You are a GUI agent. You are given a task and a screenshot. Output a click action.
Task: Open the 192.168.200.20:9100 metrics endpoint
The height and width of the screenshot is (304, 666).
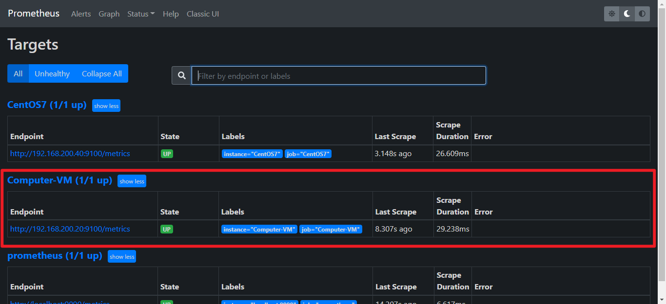point(70,229)
